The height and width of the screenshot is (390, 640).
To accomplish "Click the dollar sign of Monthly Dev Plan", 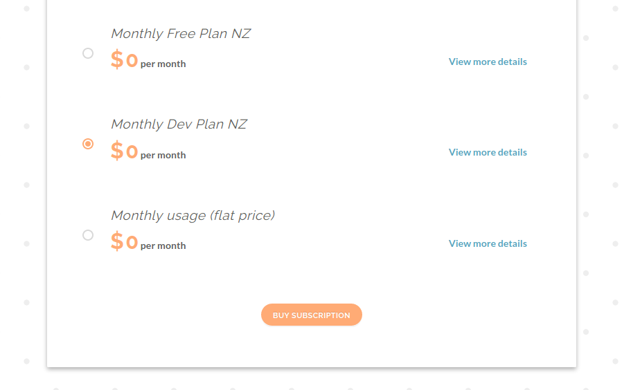I will tap(117, 150).
